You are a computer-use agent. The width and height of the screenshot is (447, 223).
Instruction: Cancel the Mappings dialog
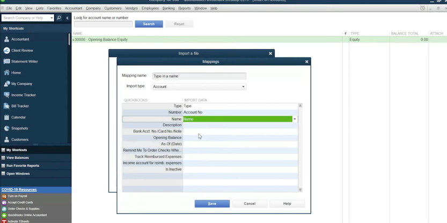coord(250,204)
